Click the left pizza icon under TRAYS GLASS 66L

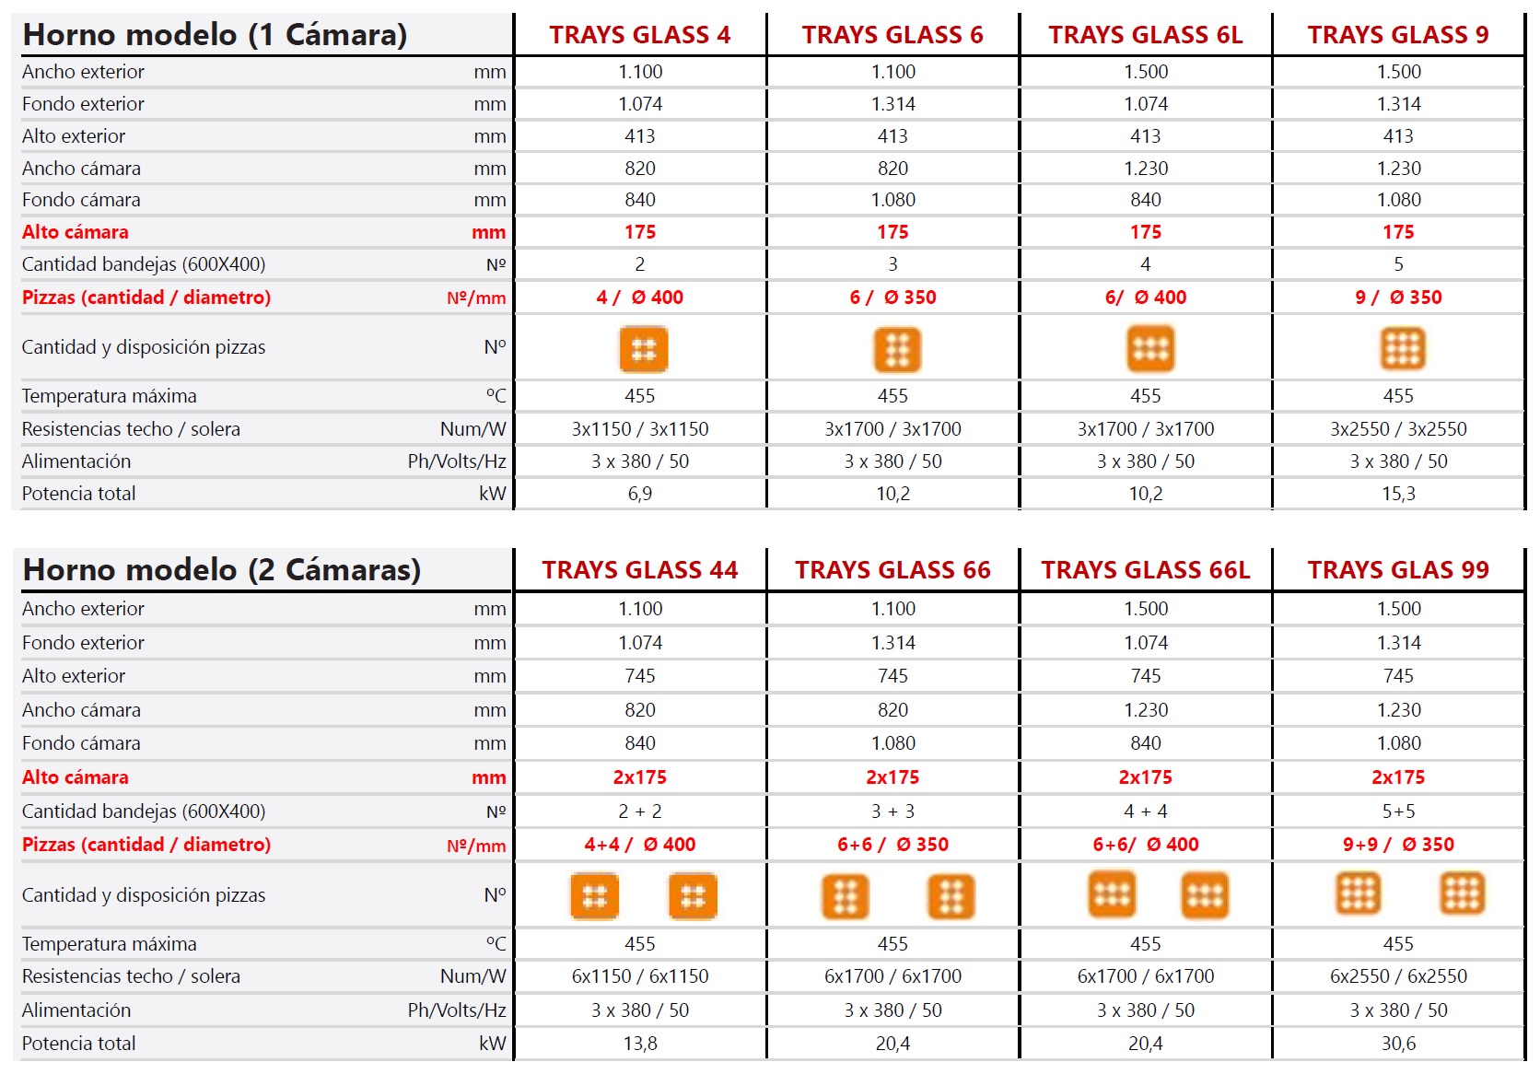click(1112, 894)
